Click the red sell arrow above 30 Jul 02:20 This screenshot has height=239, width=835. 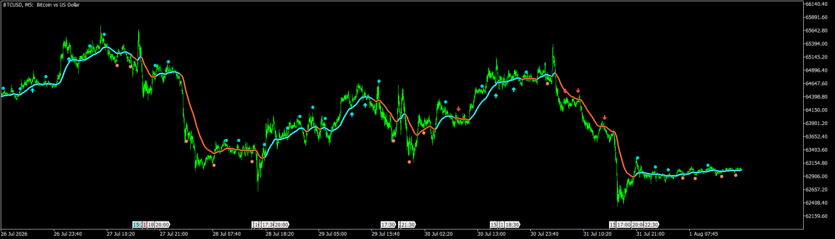pos(459,109)
